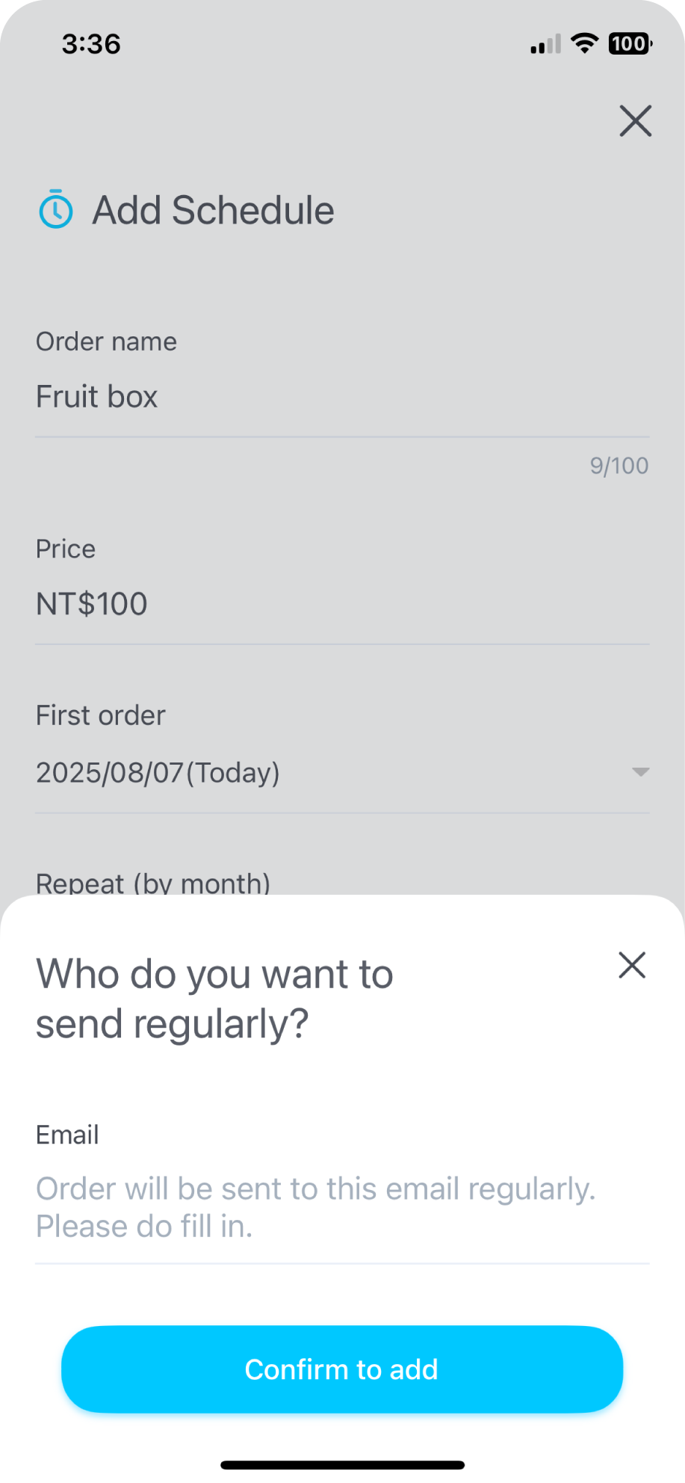Tap the Wi-Fi status icon

(x=584, y=43)
